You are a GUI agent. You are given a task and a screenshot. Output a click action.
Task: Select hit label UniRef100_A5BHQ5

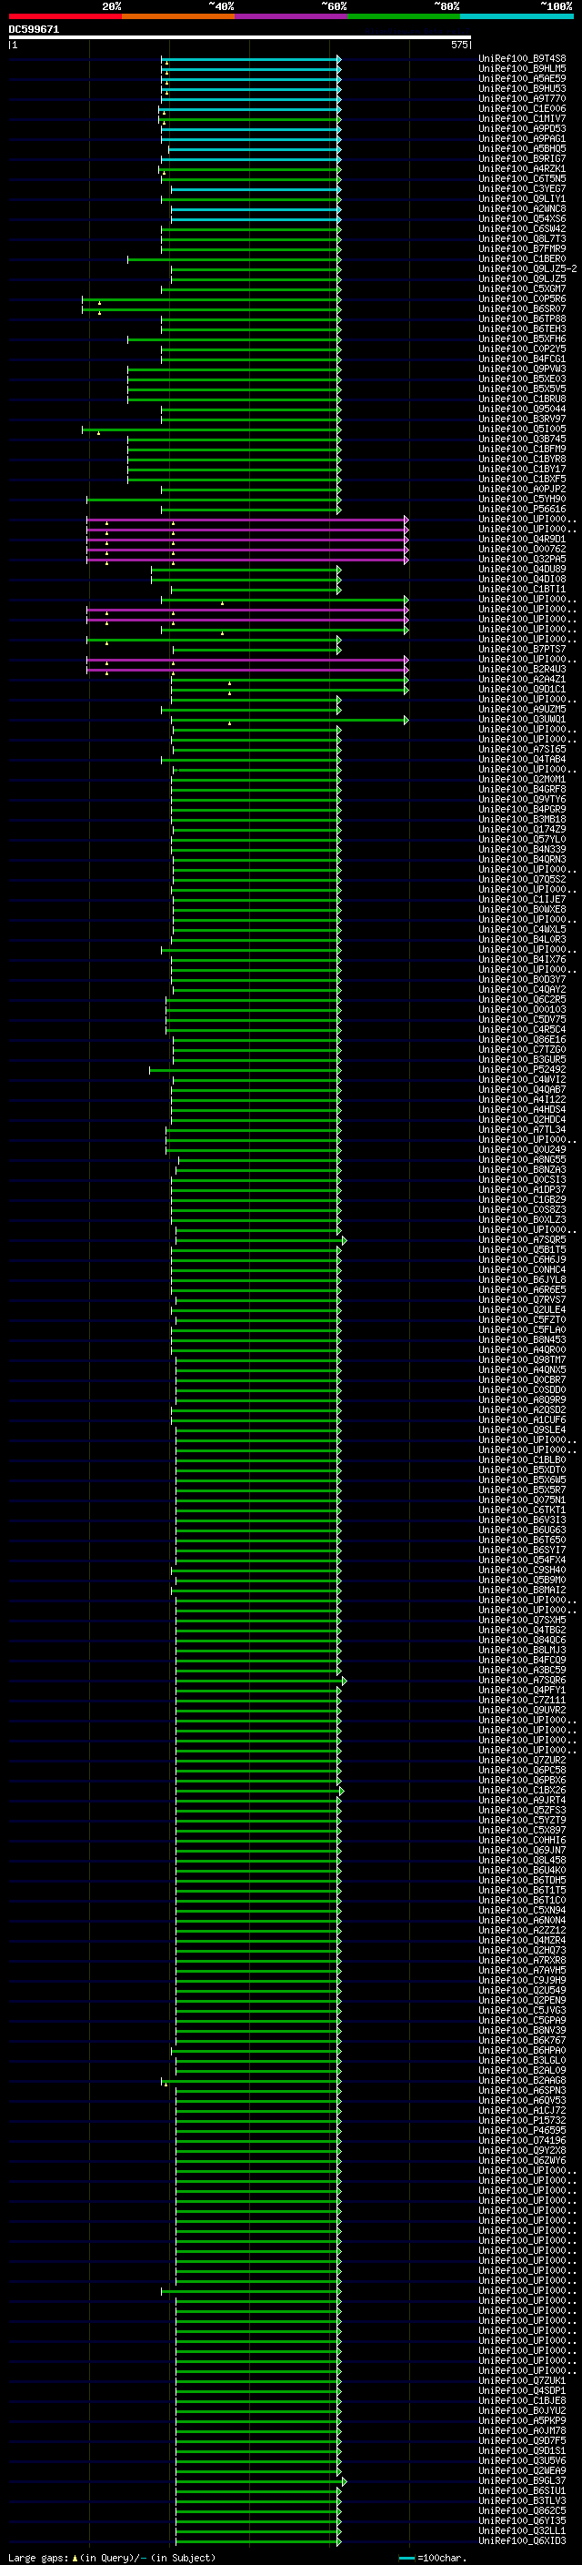tap(522, 148)
